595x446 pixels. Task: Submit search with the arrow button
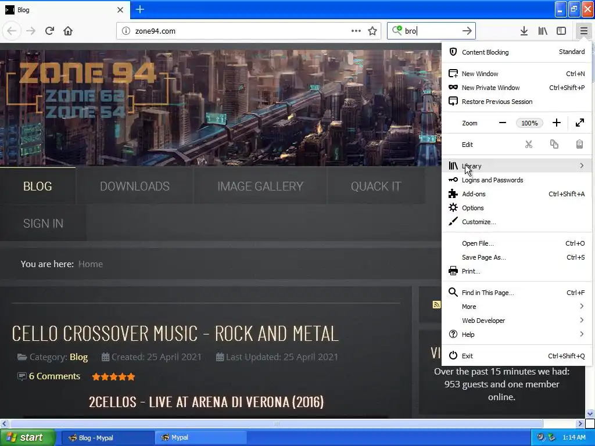(467, 31)
